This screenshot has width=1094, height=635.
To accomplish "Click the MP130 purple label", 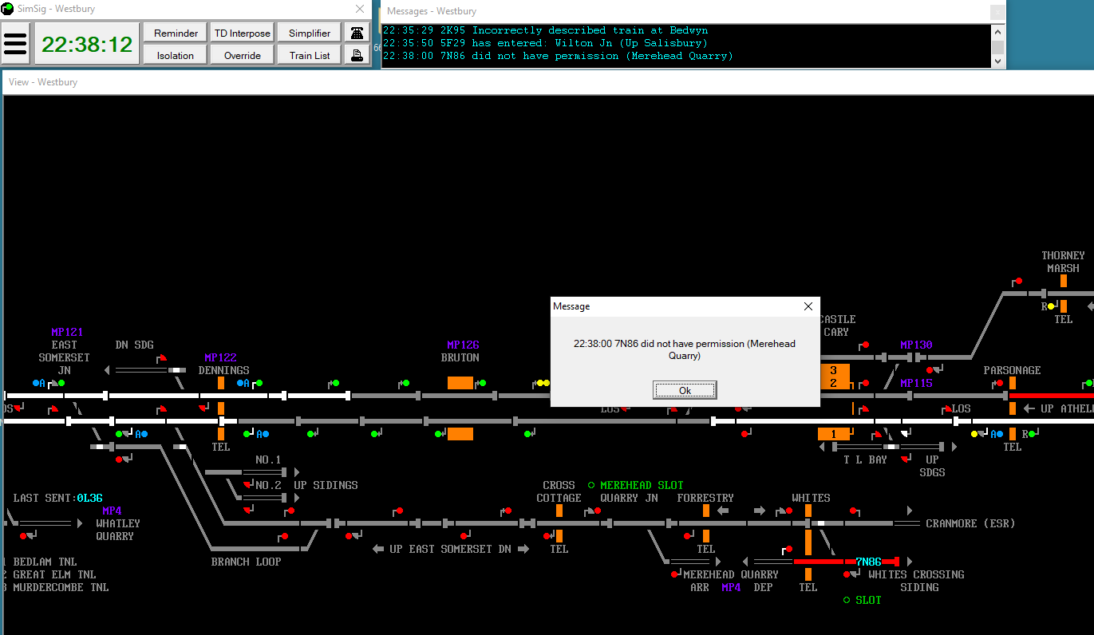I will point(916,345).
